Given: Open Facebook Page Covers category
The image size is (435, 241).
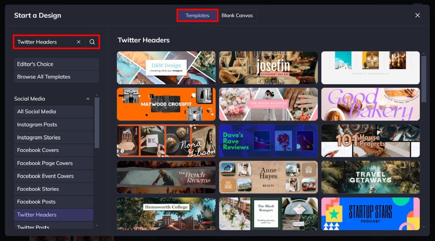Looking at the screenshot, I should point(53,163).
